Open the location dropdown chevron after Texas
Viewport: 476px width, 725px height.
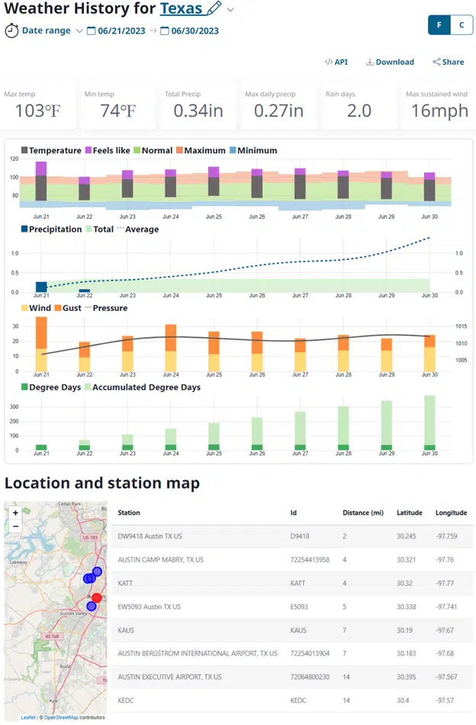(231, 10)
